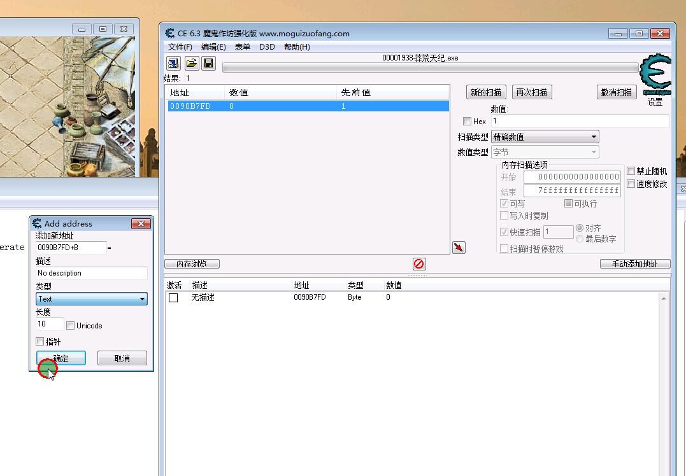Click the open file folder icon
686x476 pixels.
coord(191,64)
